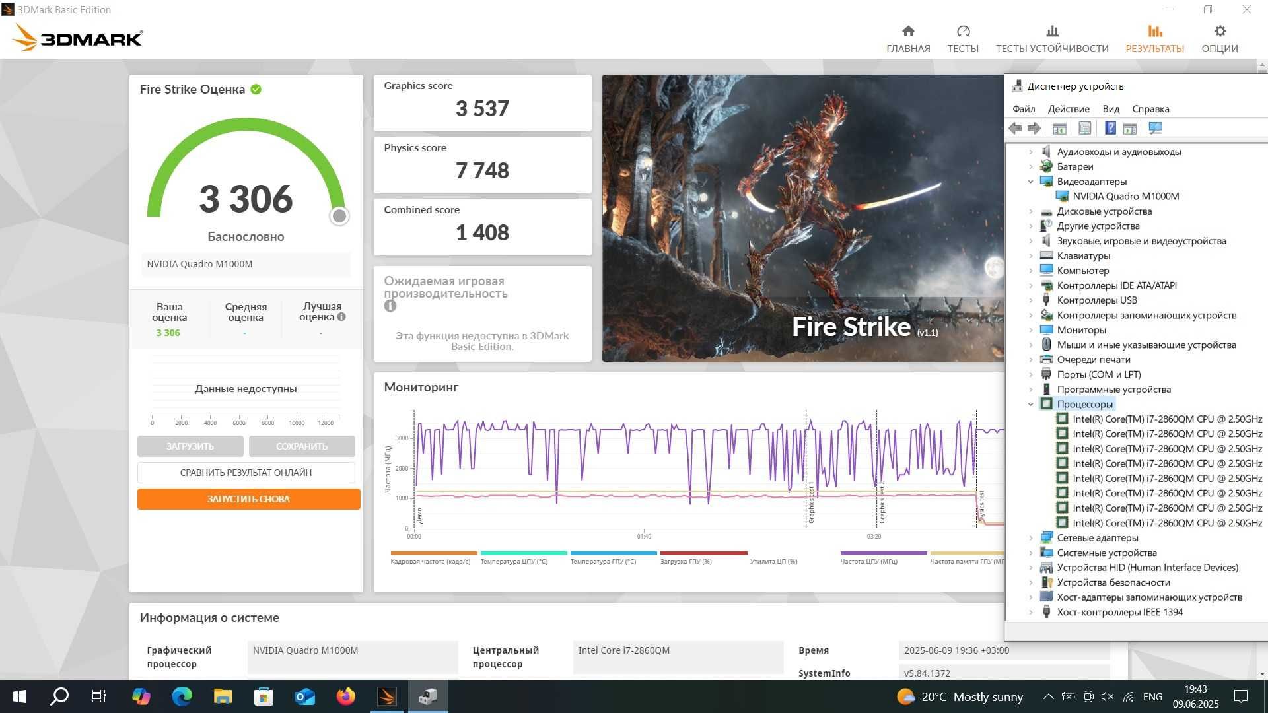This screenshot has width=1268, height=713.
Task: Click scan for hardware changes monitor icon
Action: [x=1155, y=129]
